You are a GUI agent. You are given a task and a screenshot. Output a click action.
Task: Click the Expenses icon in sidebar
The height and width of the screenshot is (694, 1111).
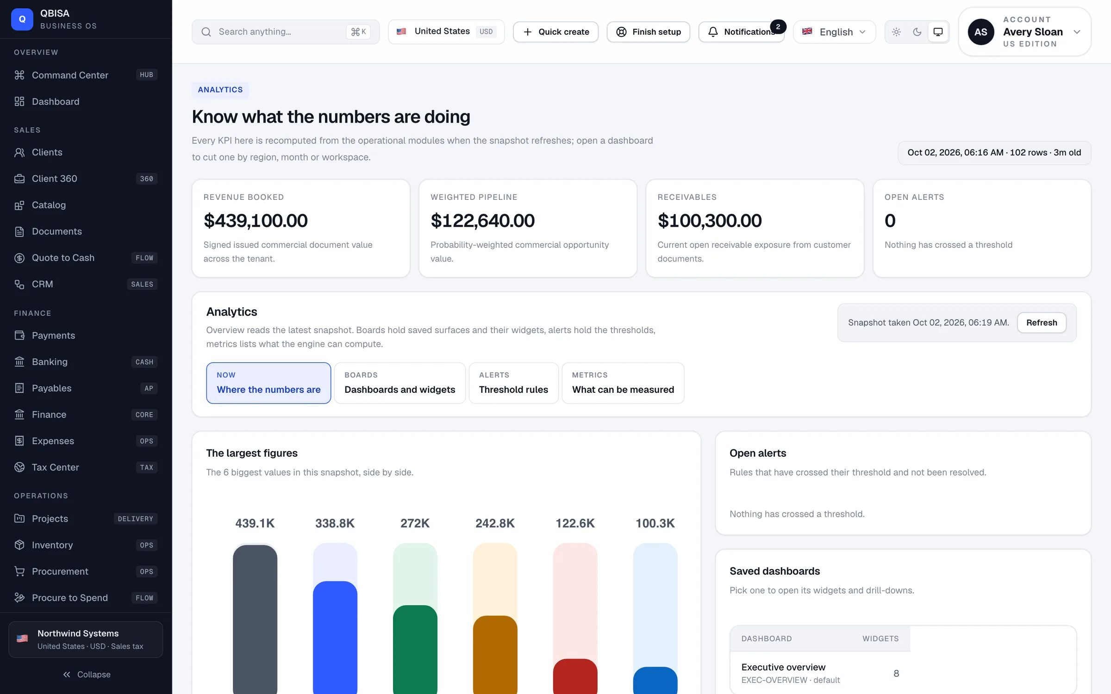19,441
